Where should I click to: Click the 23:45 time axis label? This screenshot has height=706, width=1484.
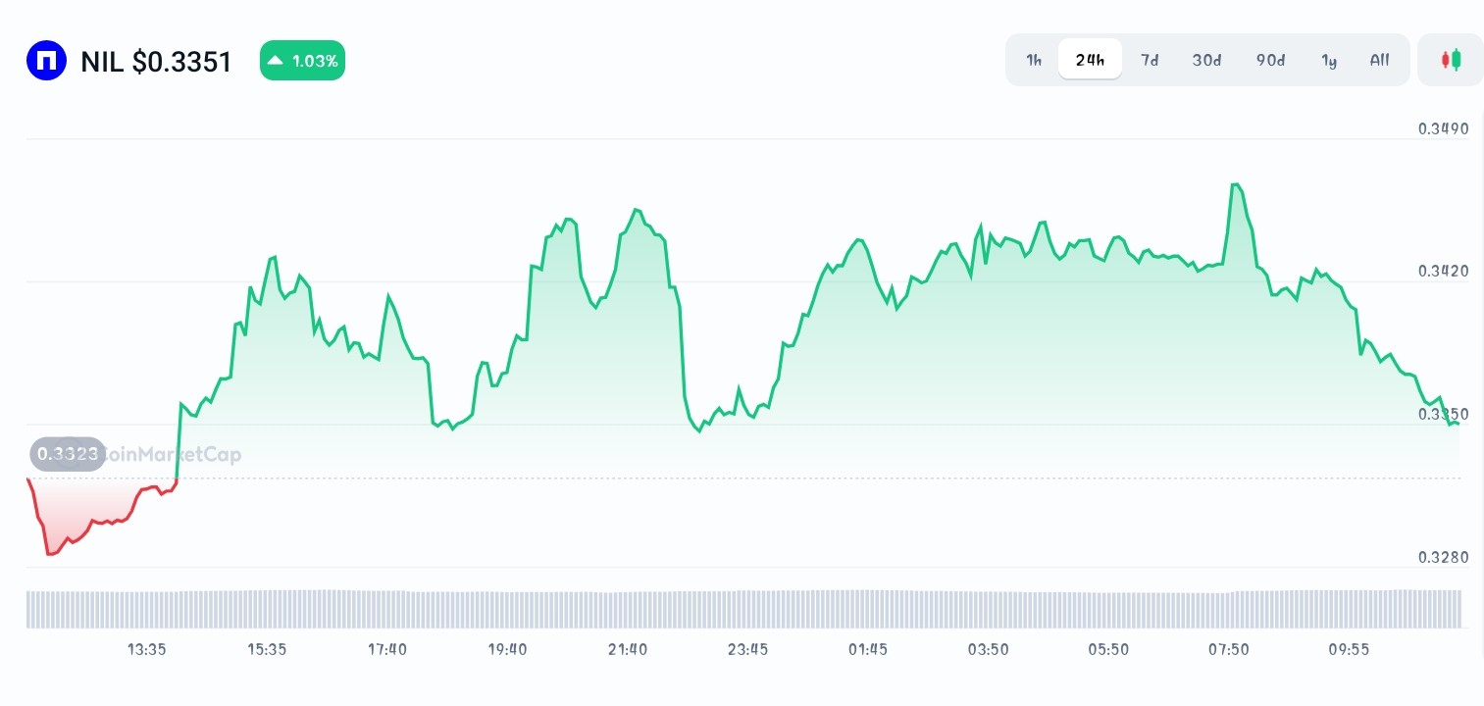[x=747, y=649]
